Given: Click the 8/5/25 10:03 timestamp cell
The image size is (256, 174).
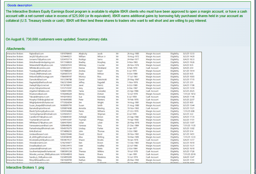Looking at the screenshot, I should tap(189, 76).
